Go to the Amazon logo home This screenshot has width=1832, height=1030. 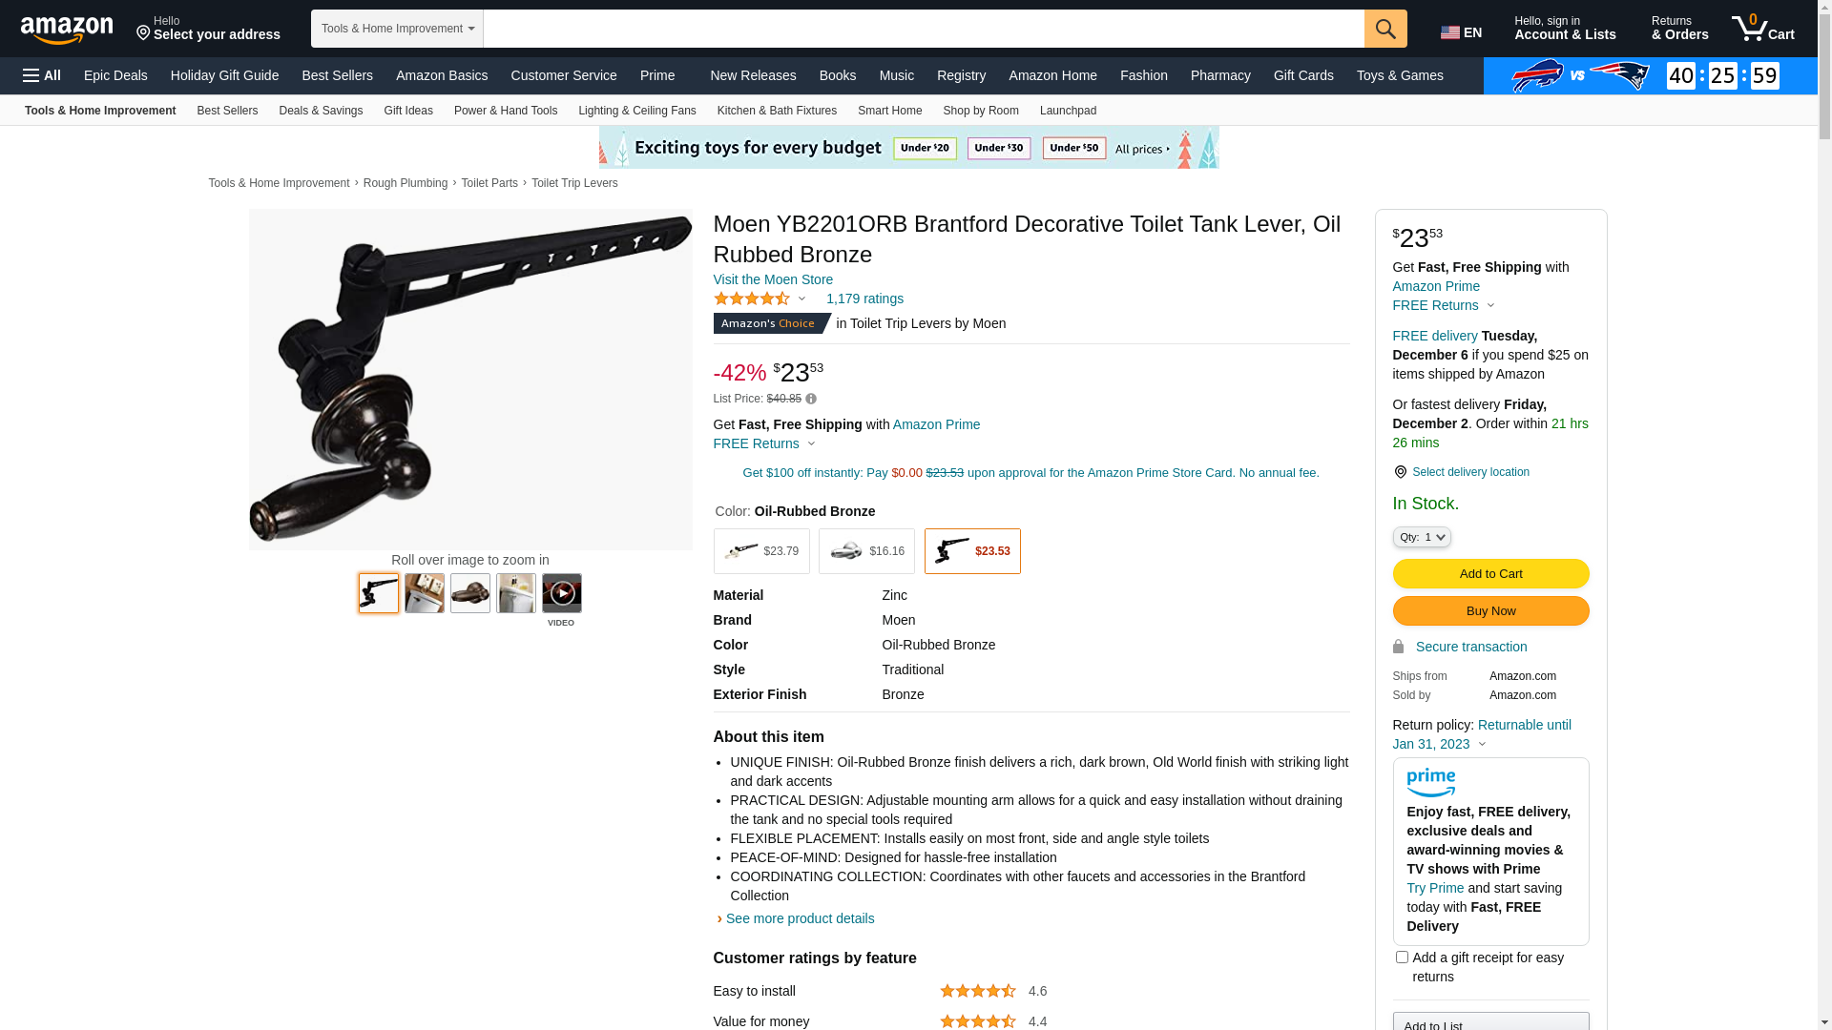point(67,30)
